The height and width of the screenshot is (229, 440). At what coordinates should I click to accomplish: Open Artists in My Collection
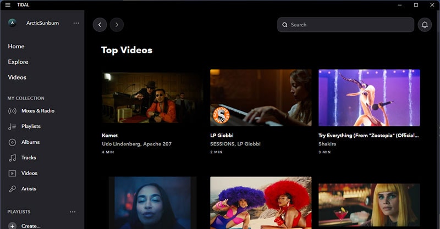29,189
